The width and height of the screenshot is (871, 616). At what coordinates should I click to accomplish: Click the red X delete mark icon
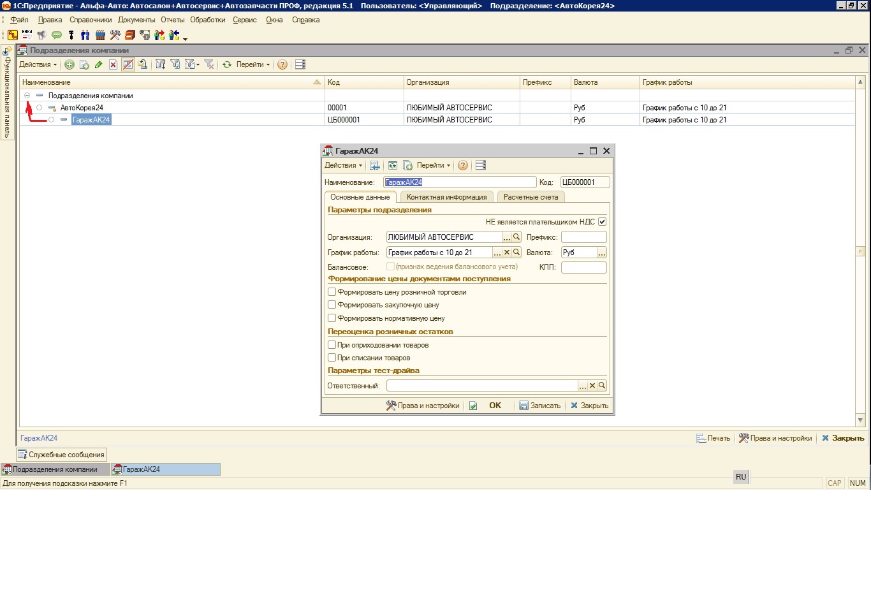113,64
